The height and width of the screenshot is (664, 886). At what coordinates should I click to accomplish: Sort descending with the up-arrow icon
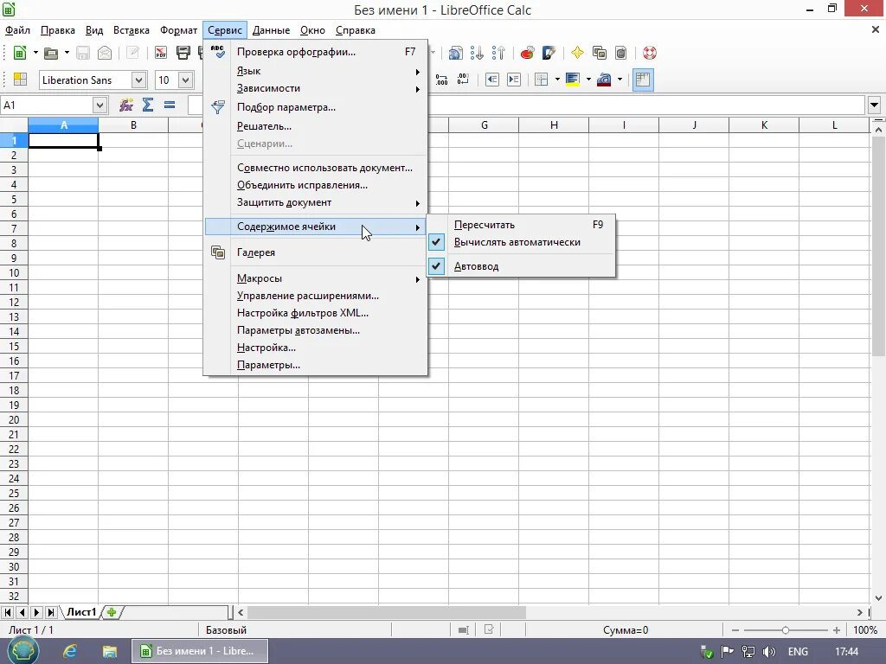tap(498, 53)
